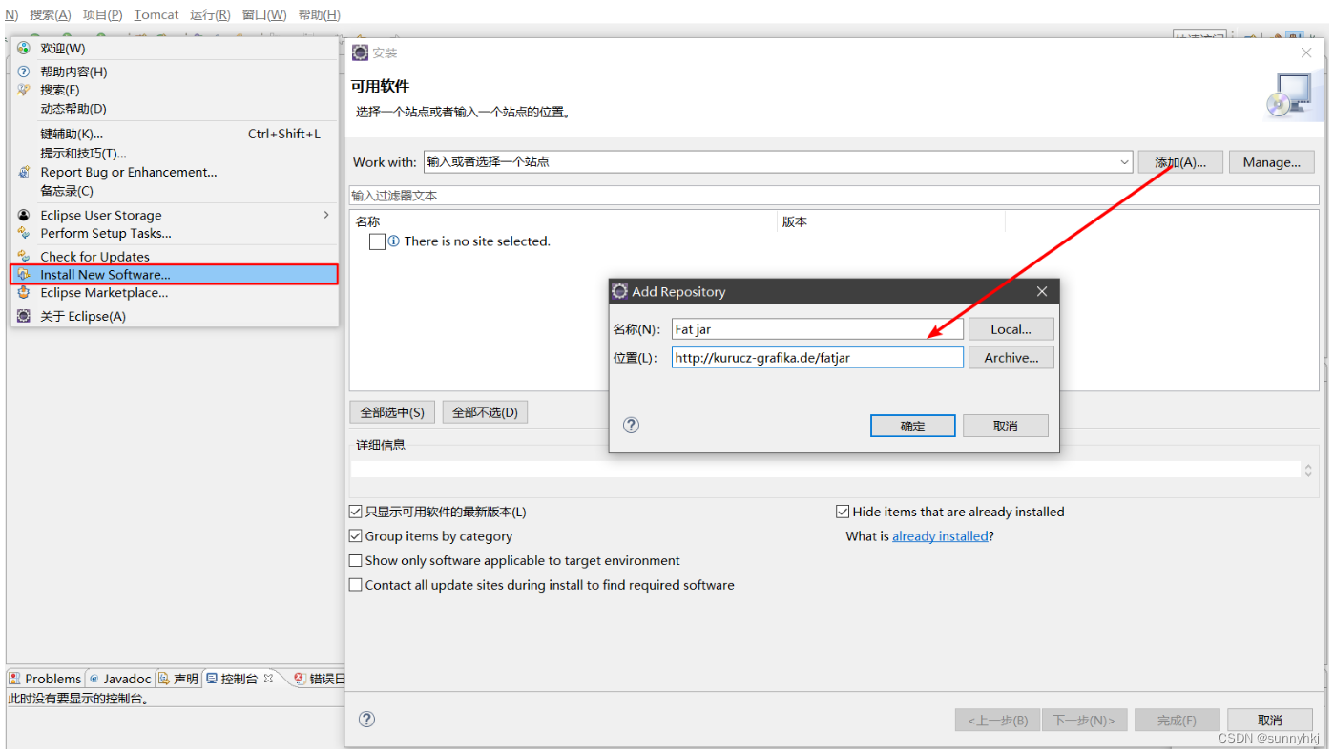Confirm Add Repository with 确定 button

click(x=913, y=426)
